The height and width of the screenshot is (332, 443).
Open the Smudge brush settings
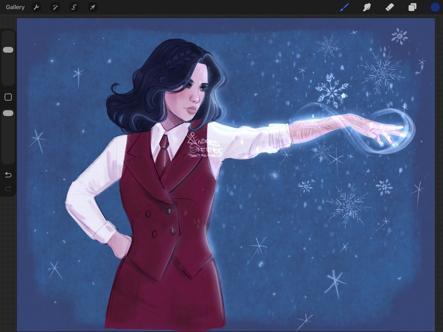[x=367, y=7]
